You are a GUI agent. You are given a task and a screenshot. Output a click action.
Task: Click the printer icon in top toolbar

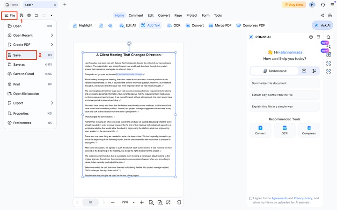[29, 15]
